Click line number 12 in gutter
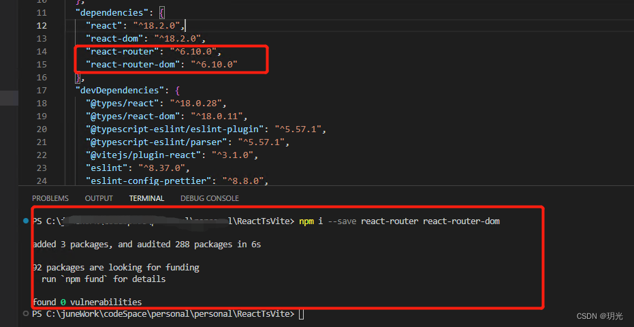 [x=42, y=25]
